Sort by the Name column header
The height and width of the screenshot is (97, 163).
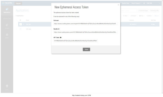[27, 20]
